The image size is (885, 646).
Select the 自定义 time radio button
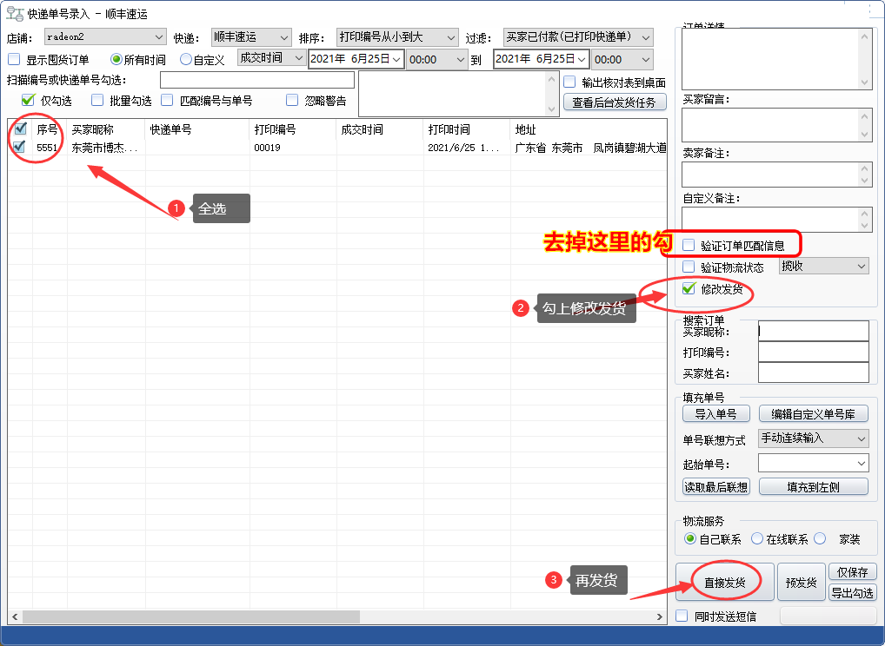pyautogui.click(x=186, y=60)
